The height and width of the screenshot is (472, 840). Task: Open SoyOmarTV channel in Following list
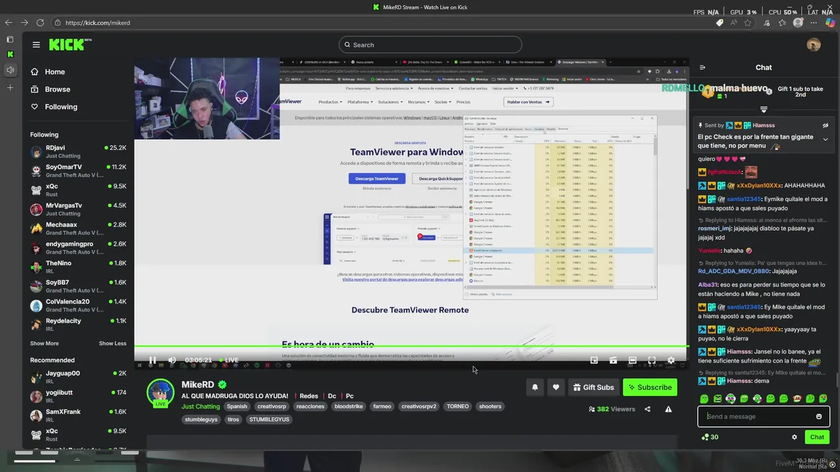[x=78, y=171]
